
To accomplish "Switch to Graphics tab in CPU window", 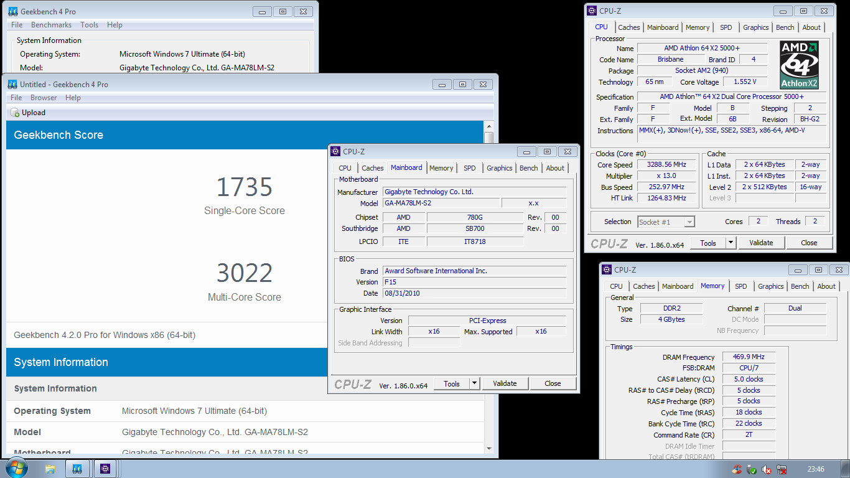I will pyautogui.click(x=756, y=27).
